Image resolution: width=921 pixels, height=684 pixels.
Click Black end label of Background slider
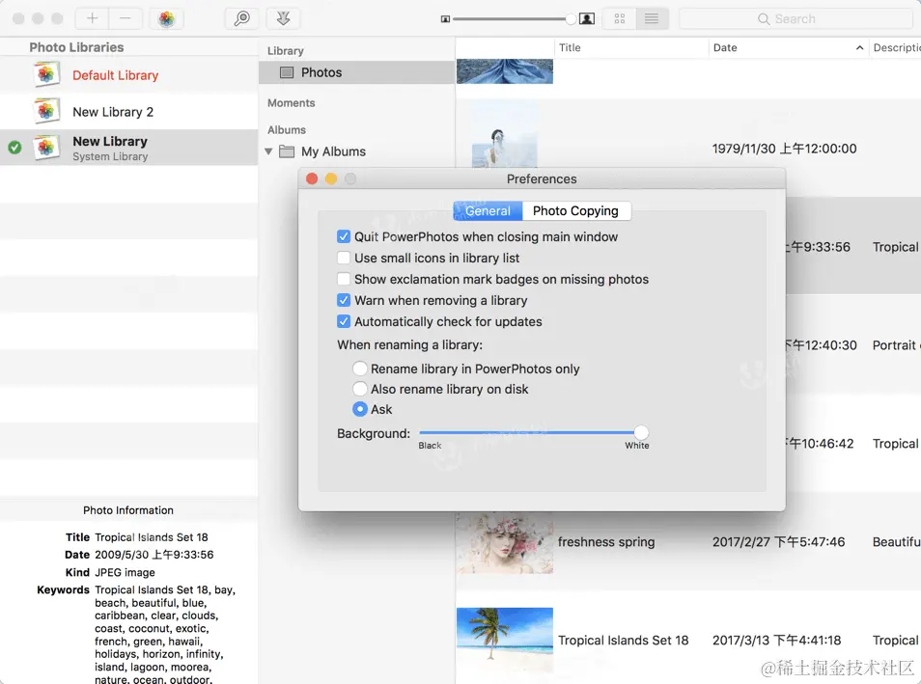pyautogui.click(x=430, y=446)
